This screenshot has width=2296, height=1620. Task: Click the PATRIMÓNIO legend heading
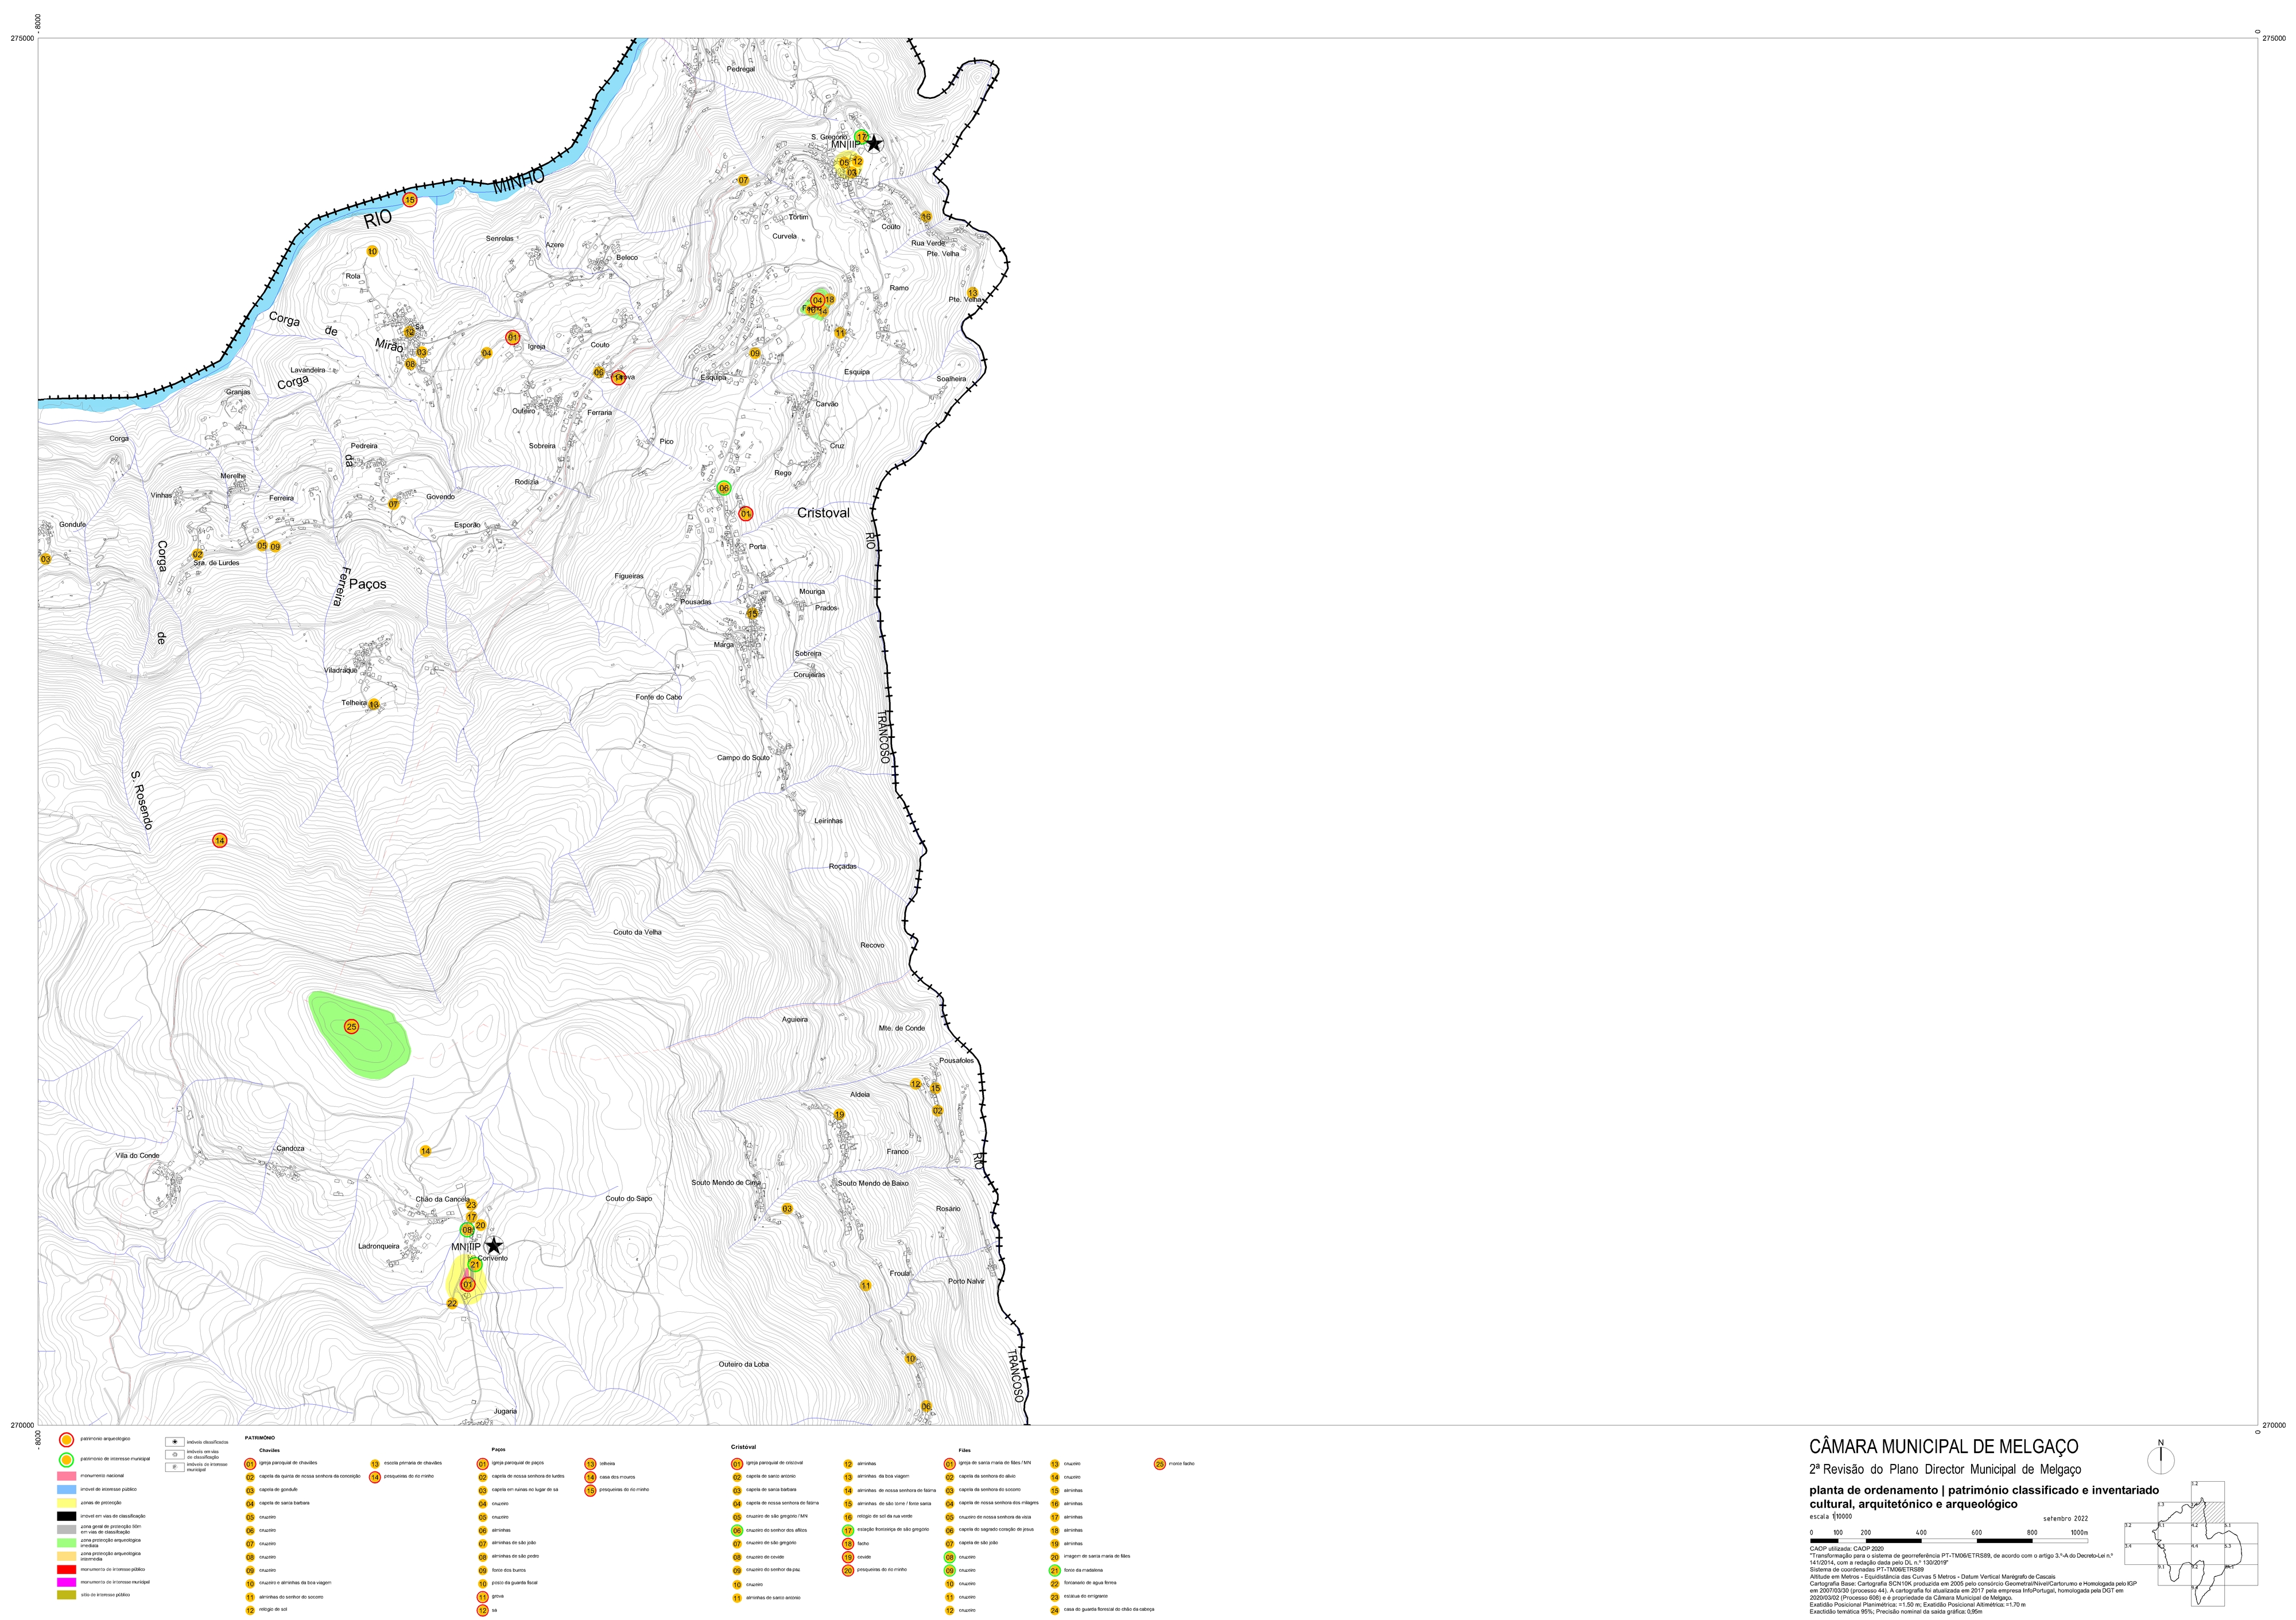point(259,1438)
